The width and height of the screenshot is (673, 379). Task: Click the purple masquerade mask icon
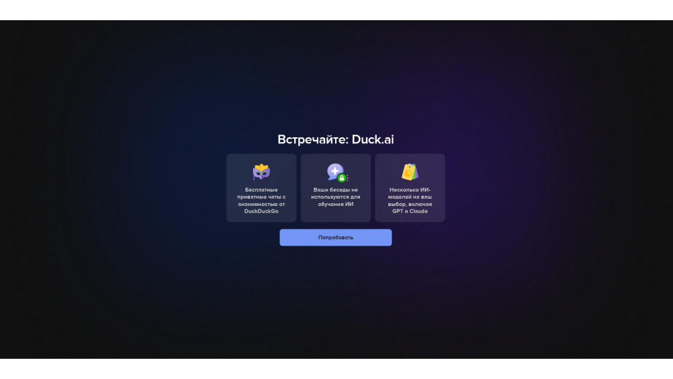pyautogui.click(x=261, y=174)
